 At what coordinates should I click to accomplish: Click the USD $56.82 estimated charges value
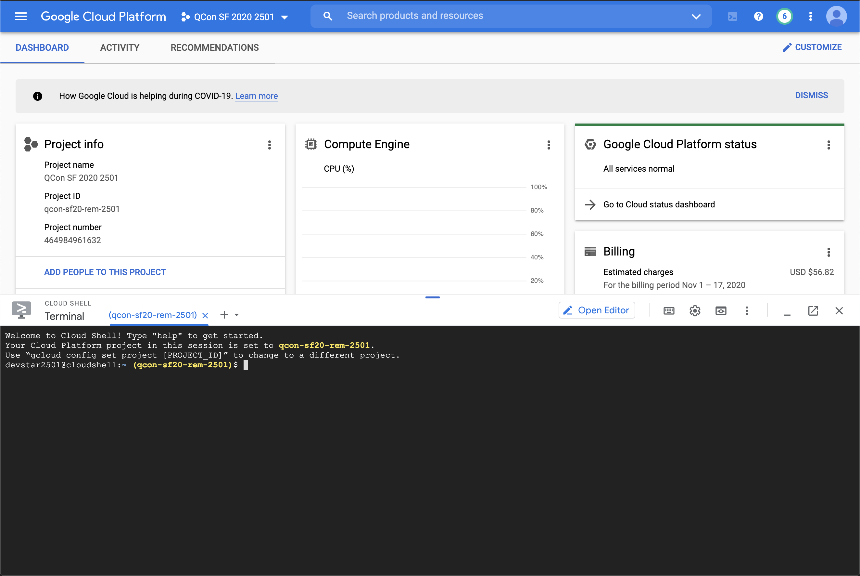click(x=812, y=272)
